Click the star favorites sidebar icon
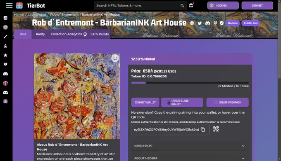281x161 pixels. click(x=5, y=55)
